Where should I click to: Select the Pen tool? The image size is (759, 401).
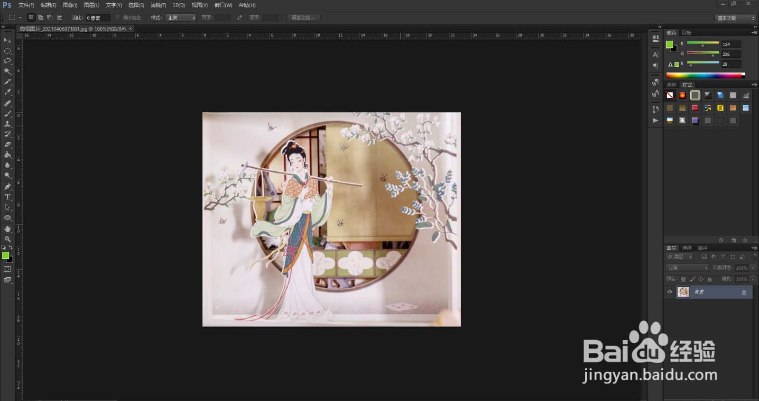tap(7, 186)
